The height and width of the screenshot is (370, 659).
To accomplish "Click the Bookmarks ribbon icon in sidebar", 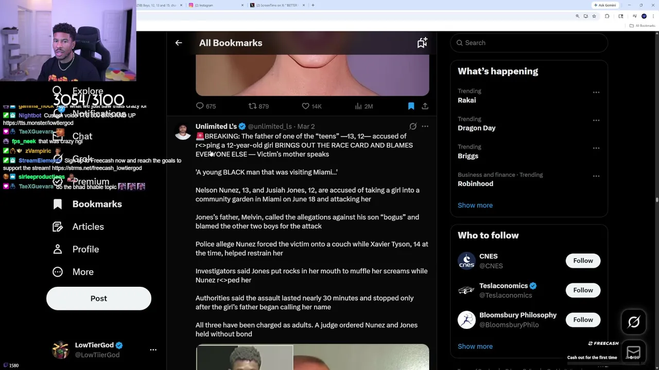I will (58, 204).
